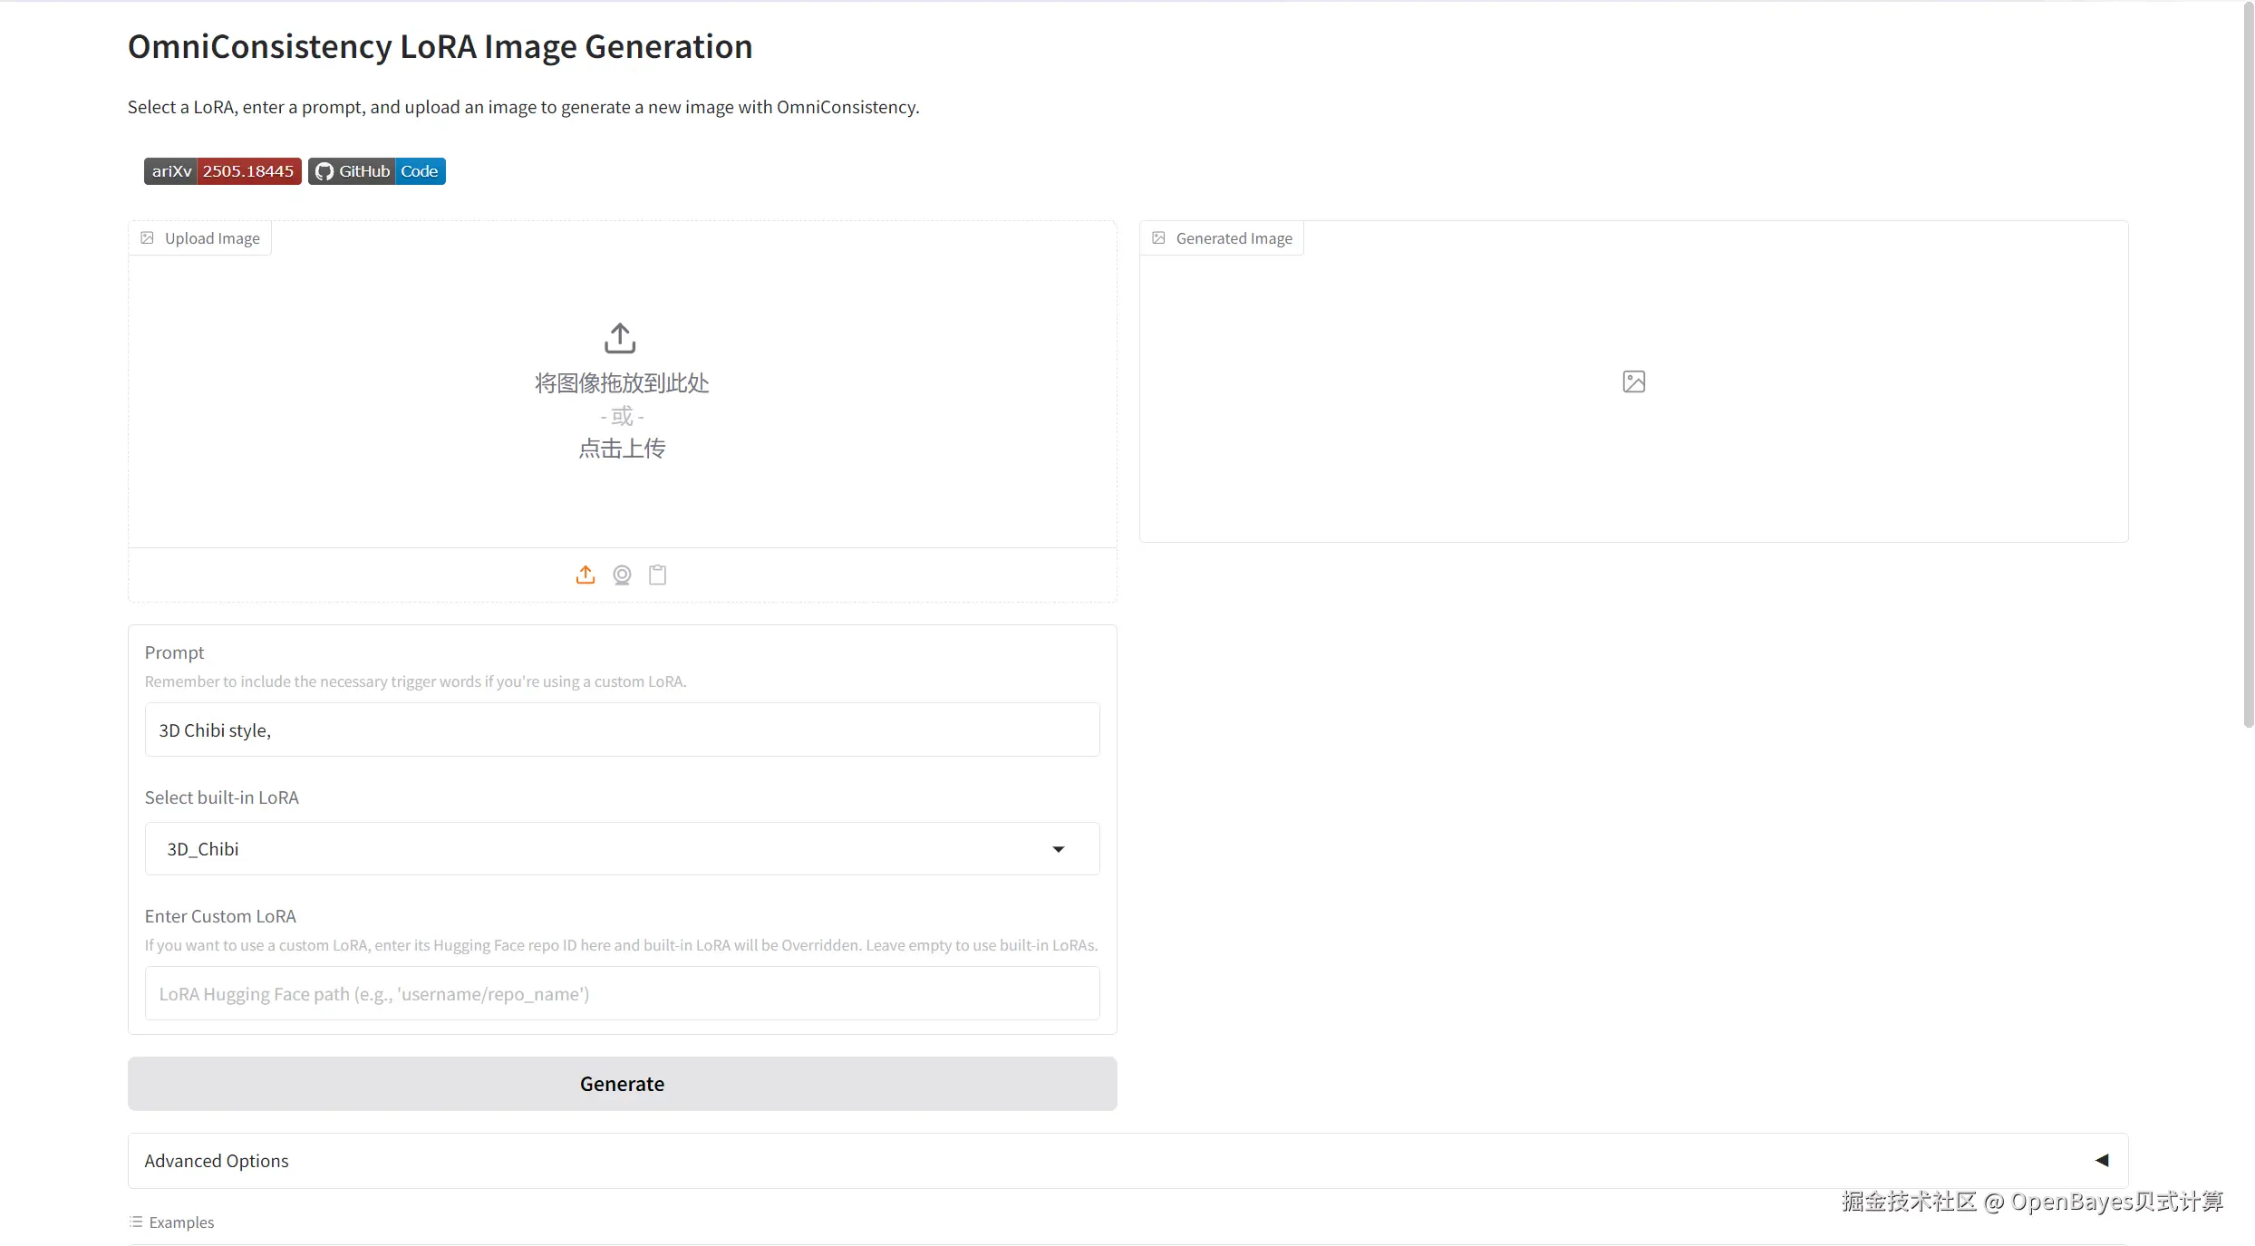The height and width of the screenshot is (1246, 2255).
Task: Click the Generated Image label icon
Action: [x=1158, y=238]
